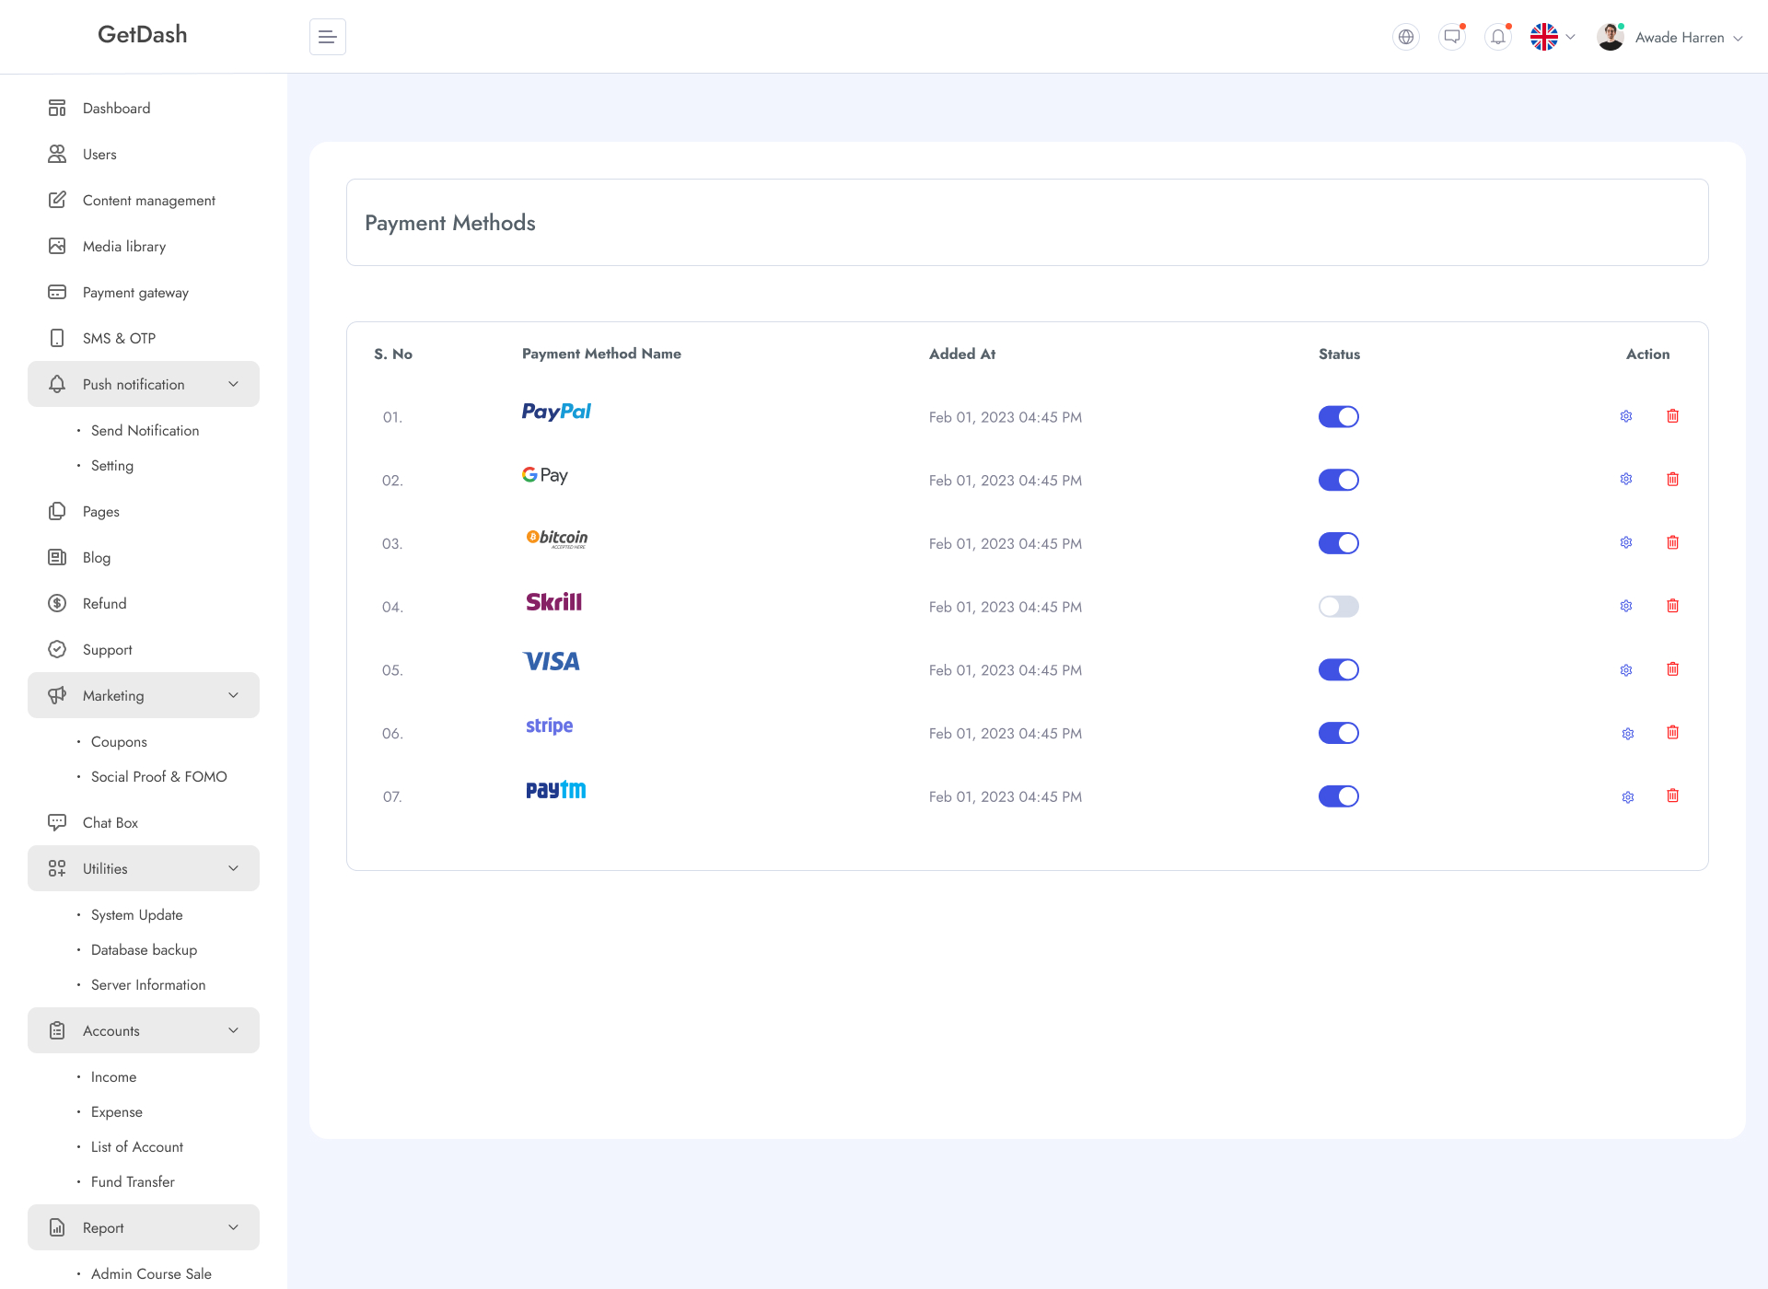Go to Payment gateway settings
Viewport: 1768px width, 1289px height.
click(134, 292)
